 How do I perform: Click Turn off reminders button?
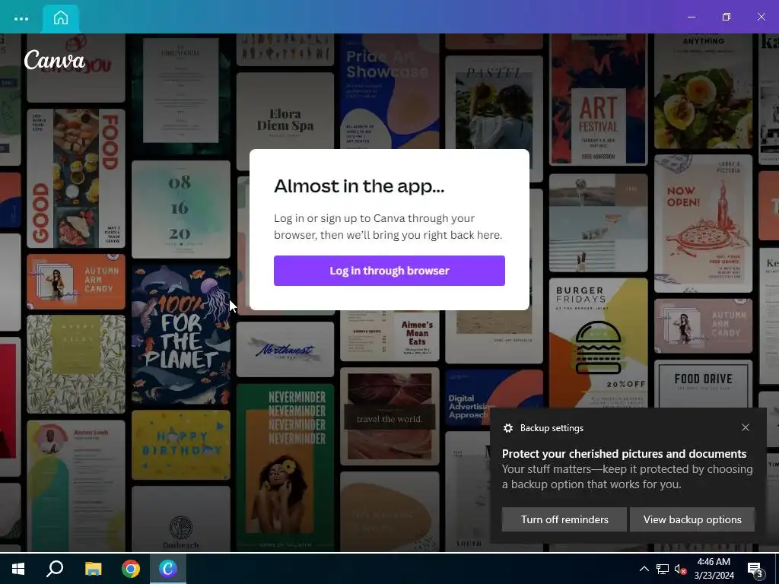tap(564, 519)
